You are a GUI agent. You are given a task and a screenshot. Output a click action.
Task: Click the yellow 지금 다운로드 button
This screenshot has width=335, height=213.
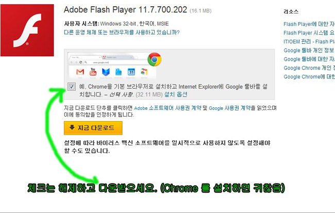[93, 128]
